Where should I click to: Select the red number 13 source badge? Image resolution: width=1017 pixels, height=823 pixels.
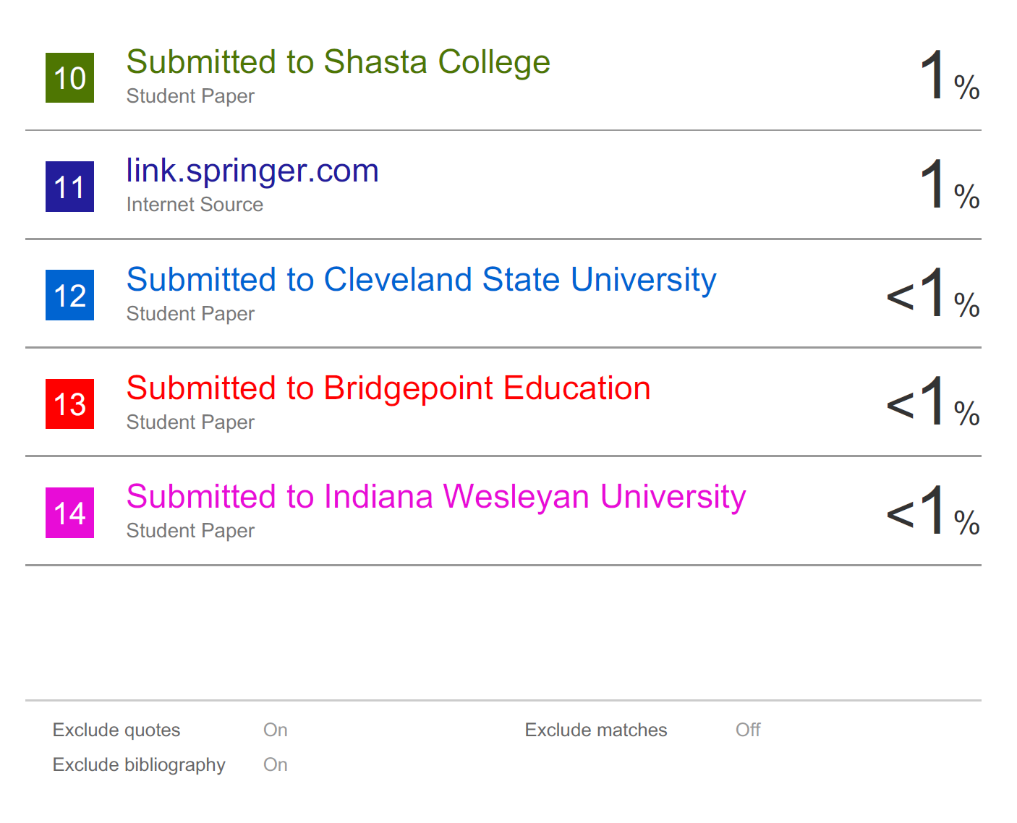(x=69, y=404)
